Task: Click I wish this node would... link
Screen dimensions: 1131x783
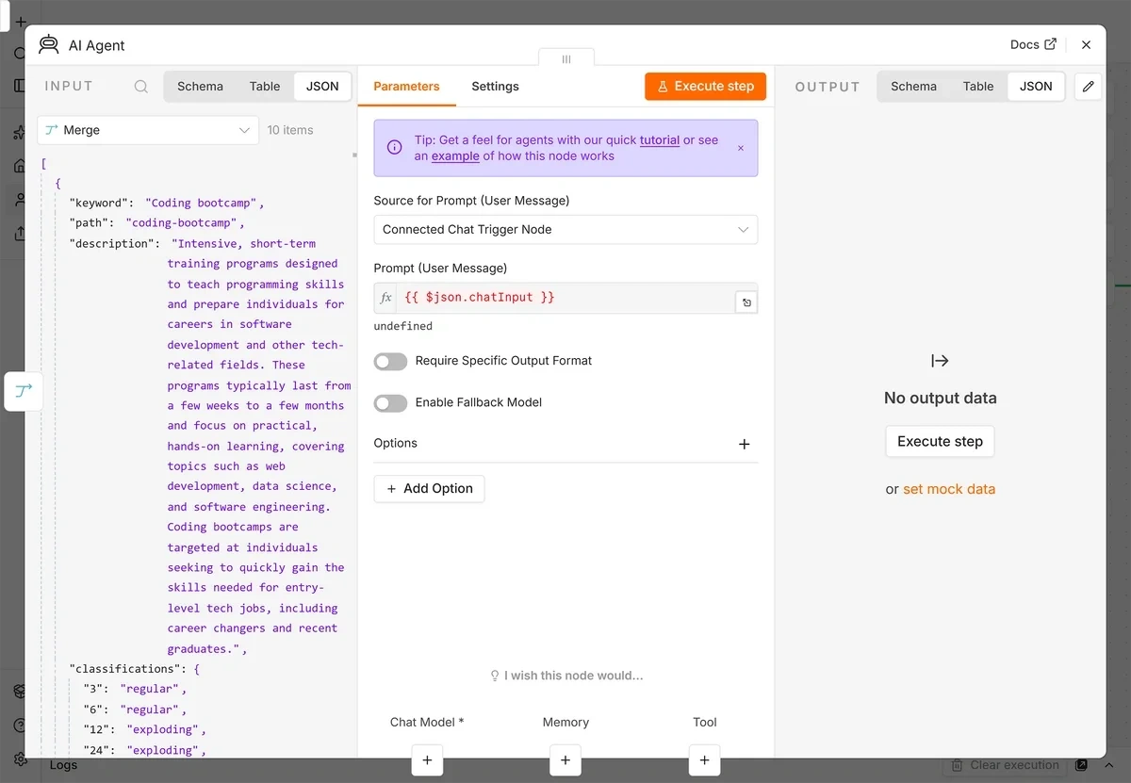Action: [x=566, y=676]
